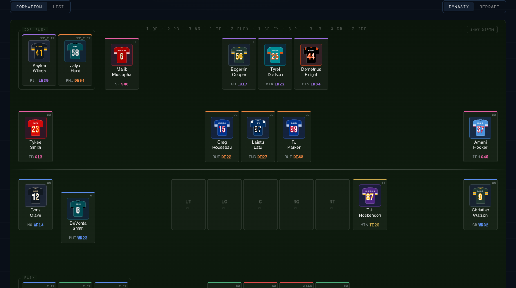Screen dimensions: 516x288
Task: Select Jalyx Hunt's number 58 jersey
Action: [75, 51]
